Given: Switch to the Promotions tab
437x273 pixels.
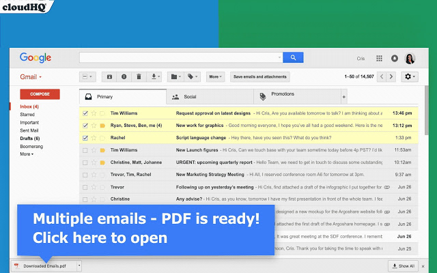Looking at the screenshot, I should pos(298,97).
